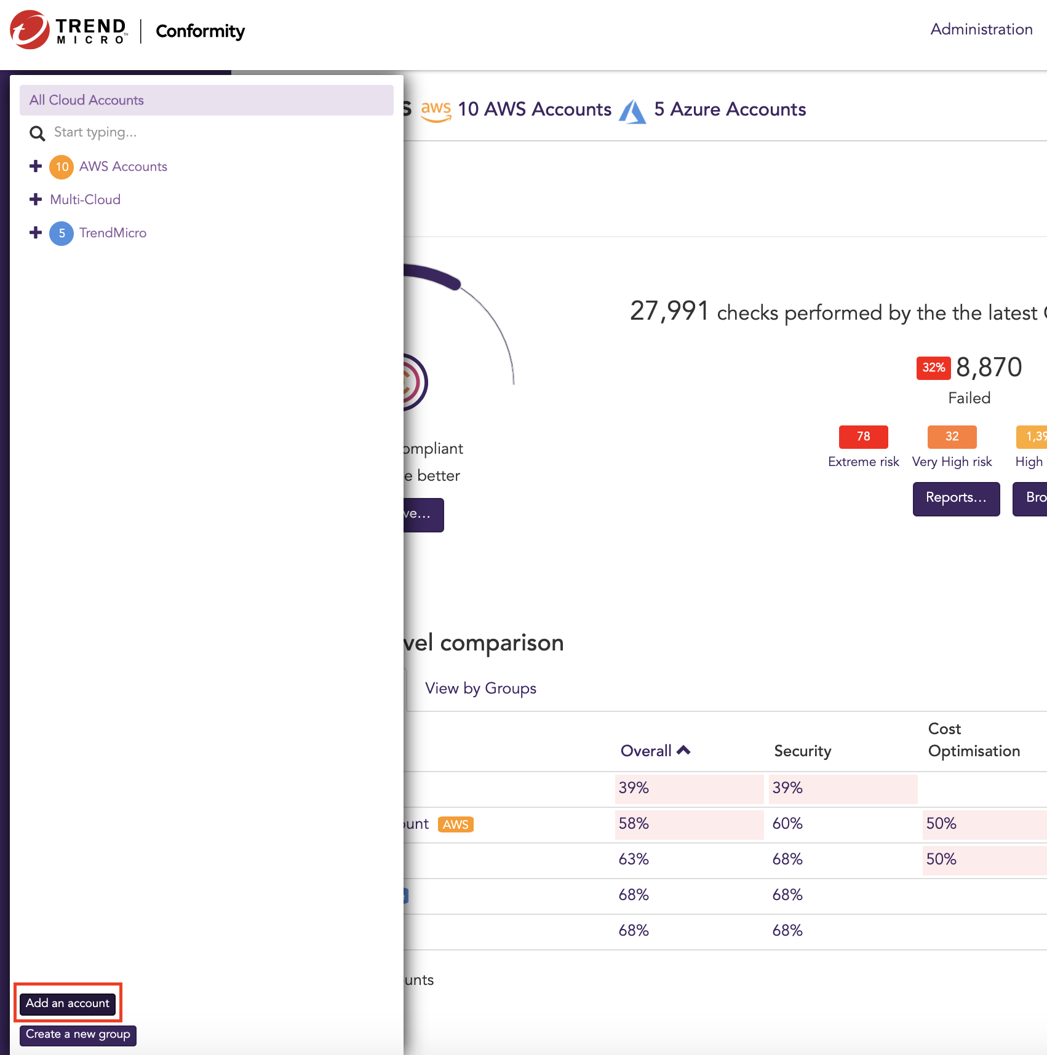
Task: Open AWS Accounts group link
Action: pos(123,167)
